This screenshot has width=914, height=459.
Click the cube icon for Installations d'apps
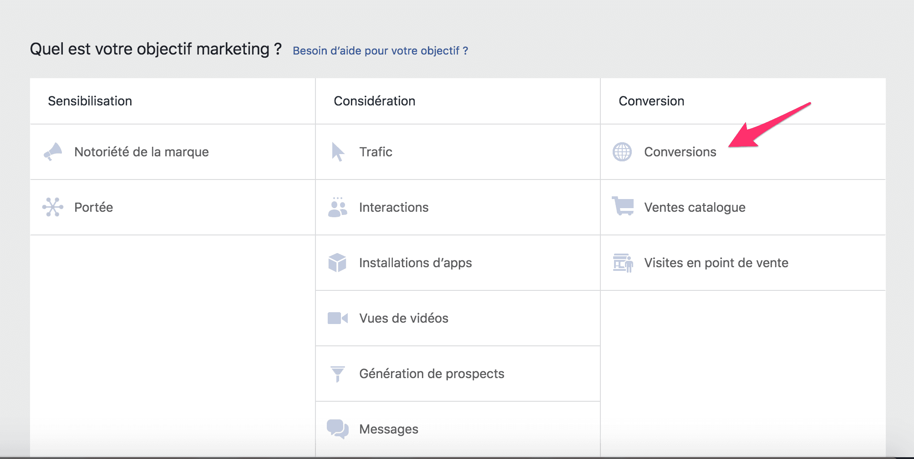(337, 263)
